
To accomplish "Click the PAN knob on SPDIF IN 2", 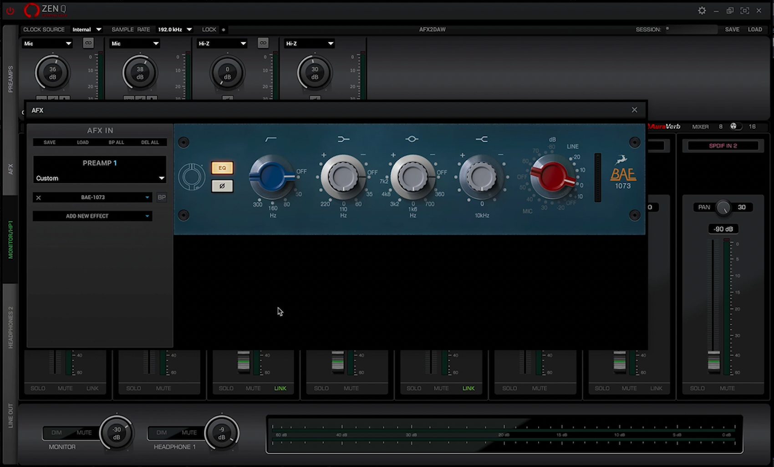I will click(723, 208).
